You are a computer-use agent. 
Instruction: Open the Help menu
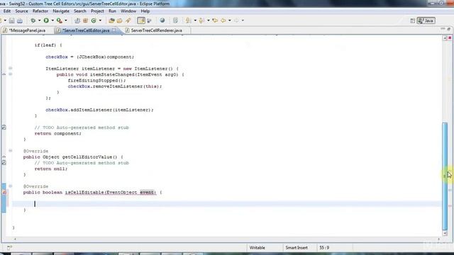145,11
